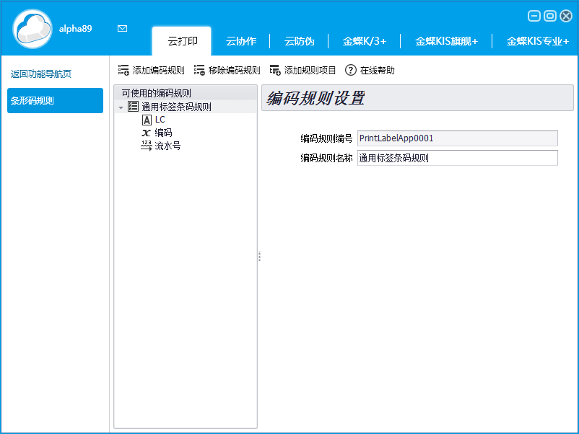Click the 添加规则项目 toolbar icon
Image resolution: width=579 pixels, height=434 pixels.
275,70
